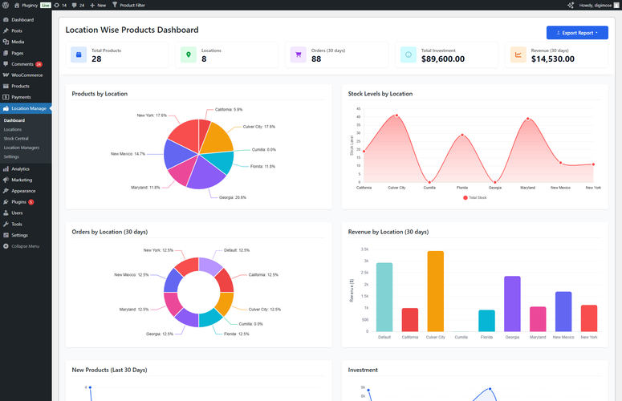Click the "$89,600.00" investment value

[x=443, y=59]
